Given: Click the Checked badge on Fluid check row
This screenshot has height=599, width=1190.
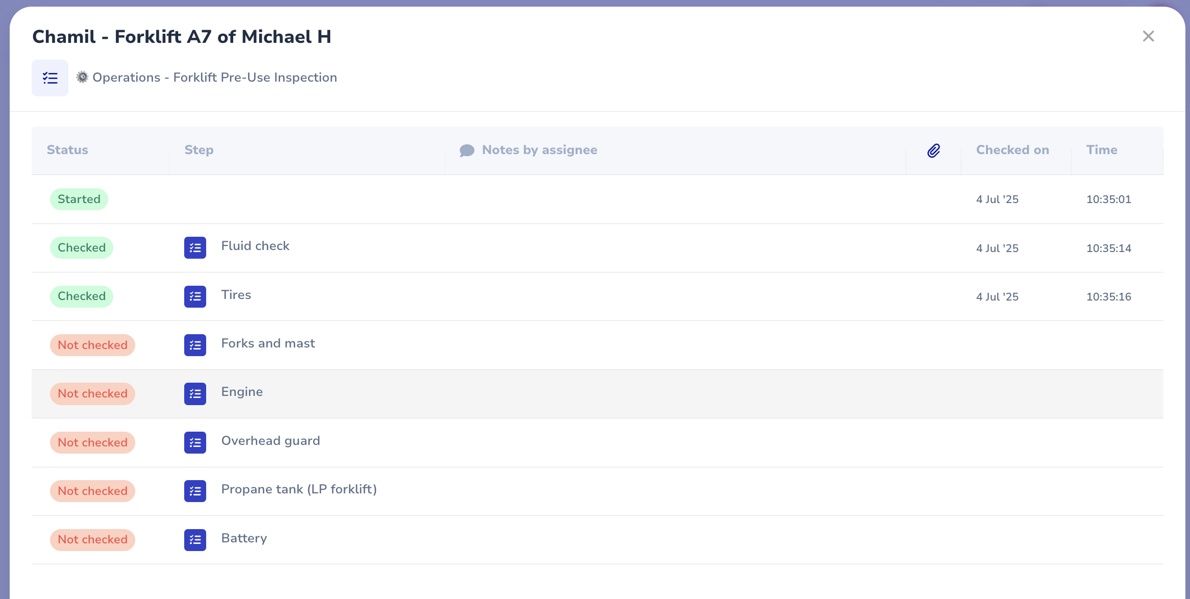Looking at the screenshot, I should (x=82, y=247).
